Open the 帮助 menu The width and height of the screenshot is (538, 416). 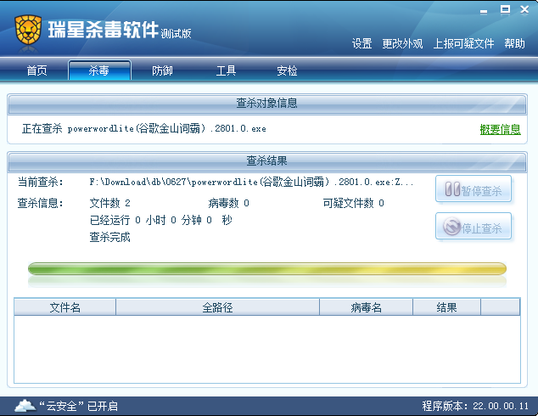(515, 43)
